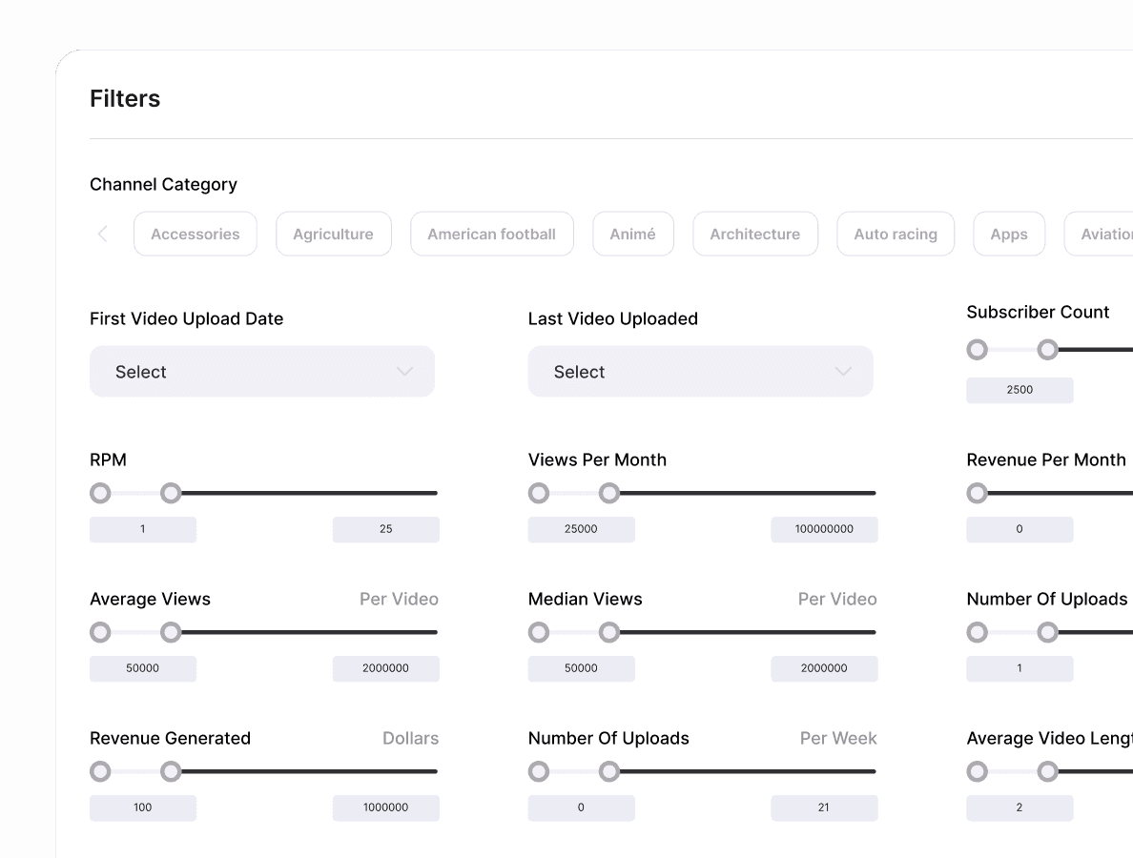
Task: Click the Median Views slider right handle
Action: click(x=609, y=632)
